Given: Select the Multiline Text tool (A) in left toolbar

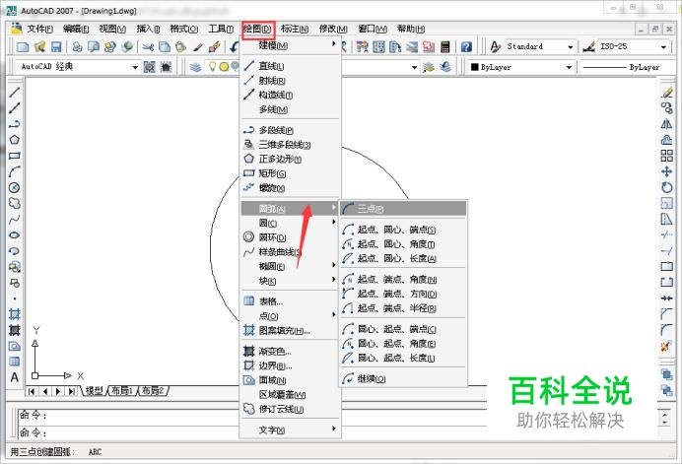Looking at the screenshot, I should (x=15, y=377).
